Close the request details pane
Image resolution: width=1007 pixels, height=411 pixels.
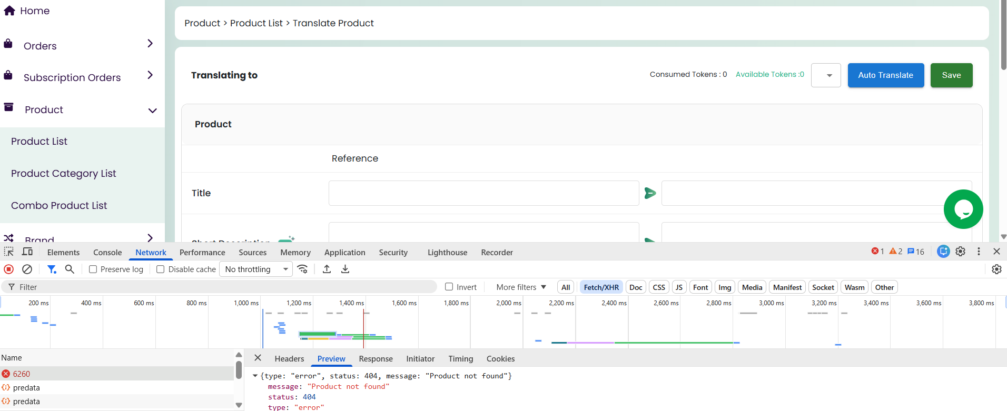[x=258, y=358]
